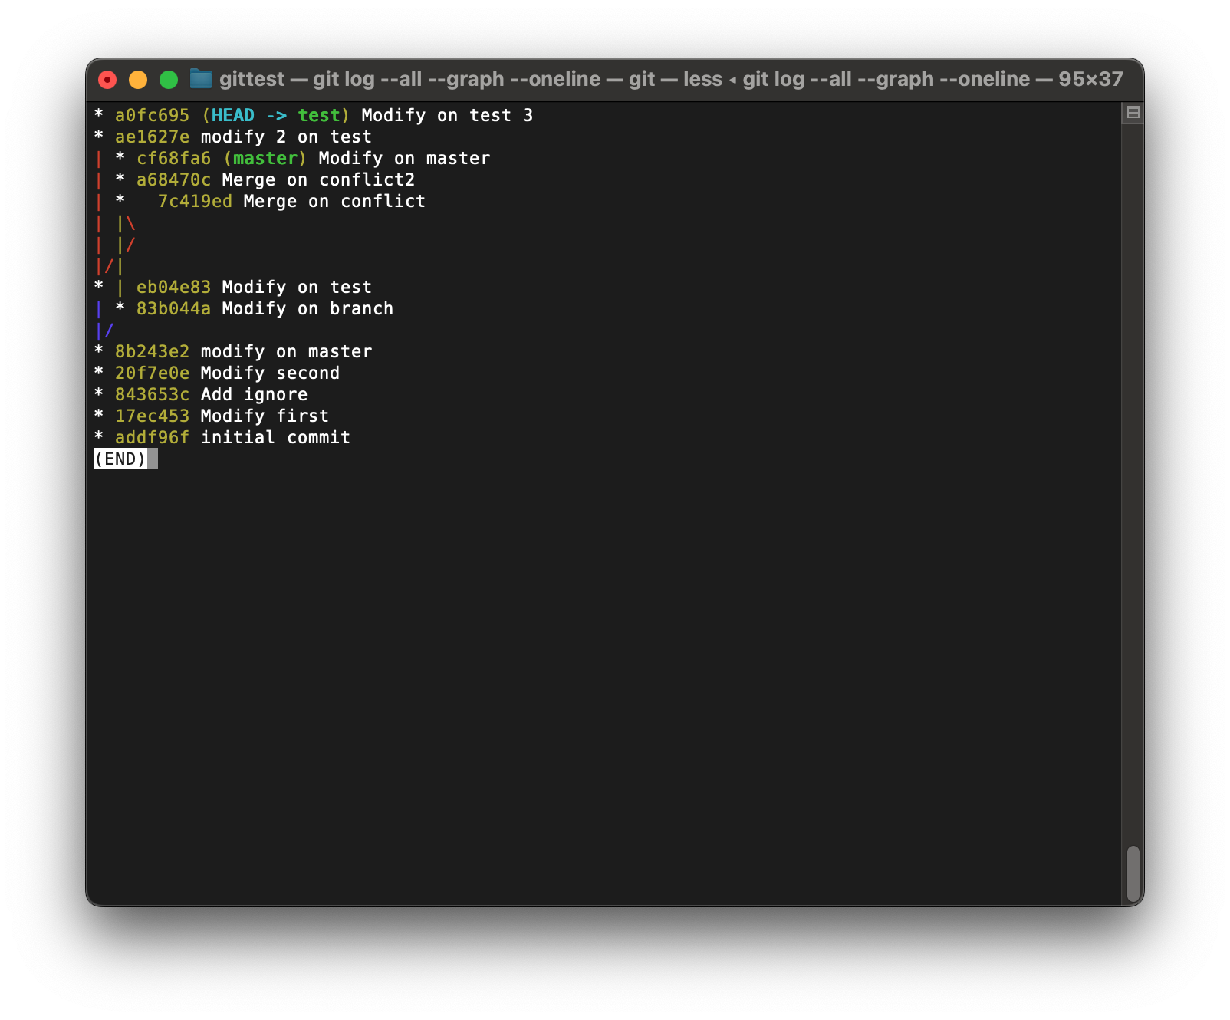Click the vertical scrollbar thumb
The height and width of the screenshot is (1020, 1230).
1133,875
